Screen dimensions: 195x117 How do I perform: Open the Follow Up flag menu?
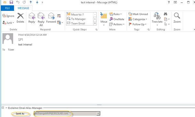138,24
